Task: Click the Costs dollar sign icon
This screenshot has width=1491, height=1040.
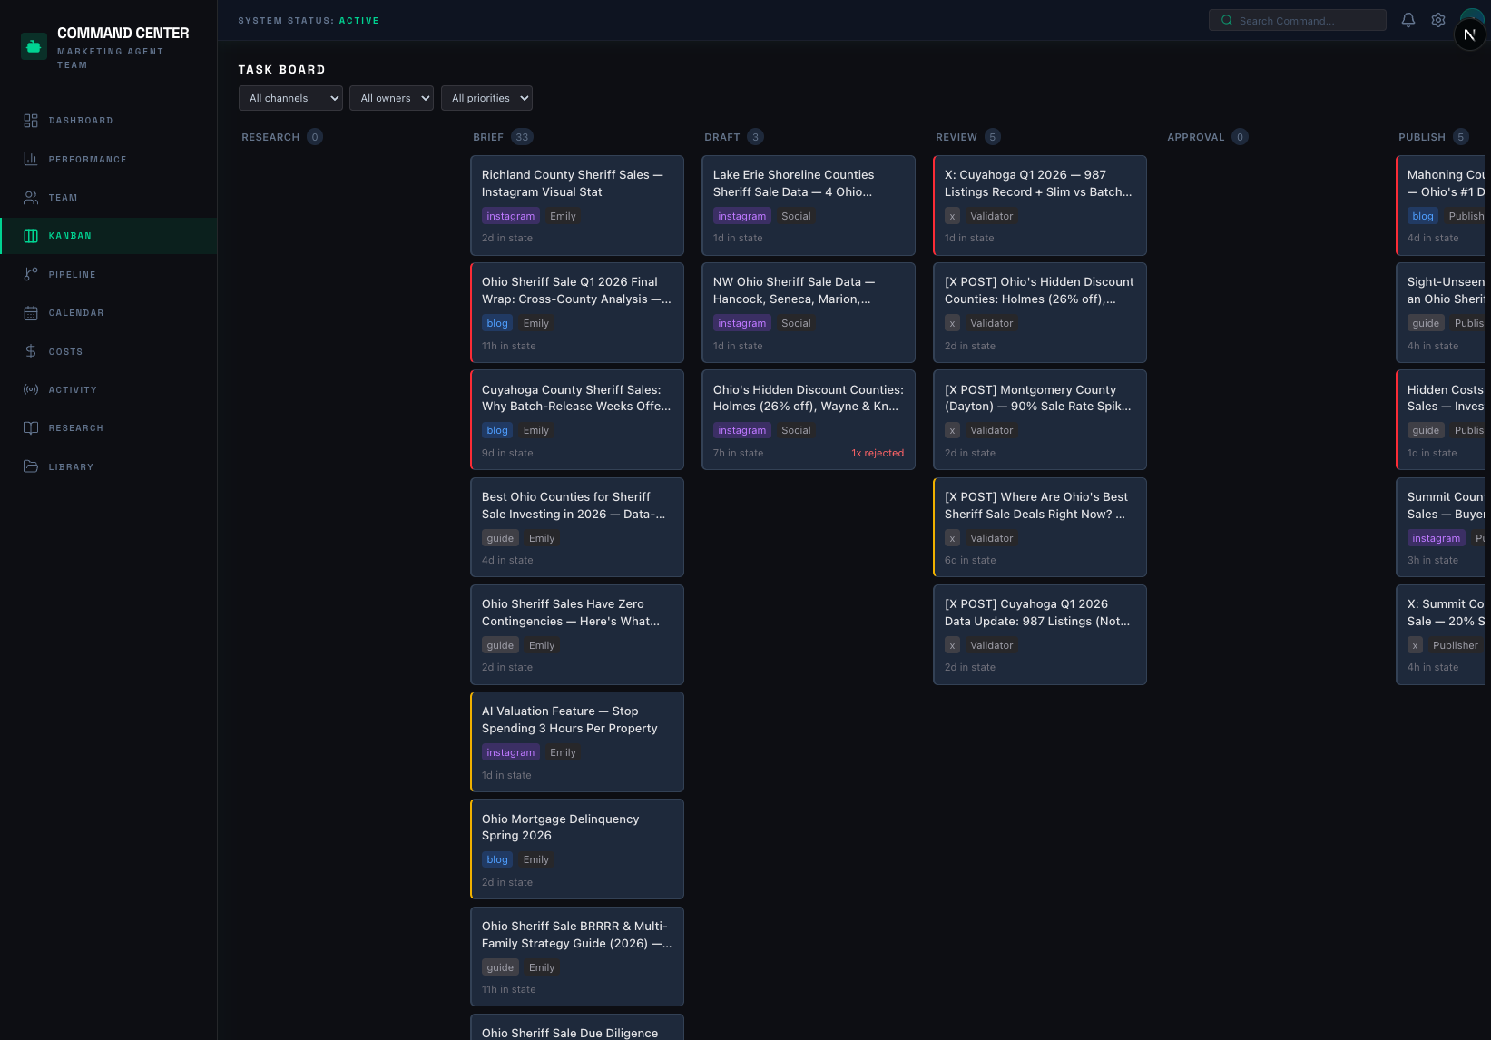Action: (31, 351)
